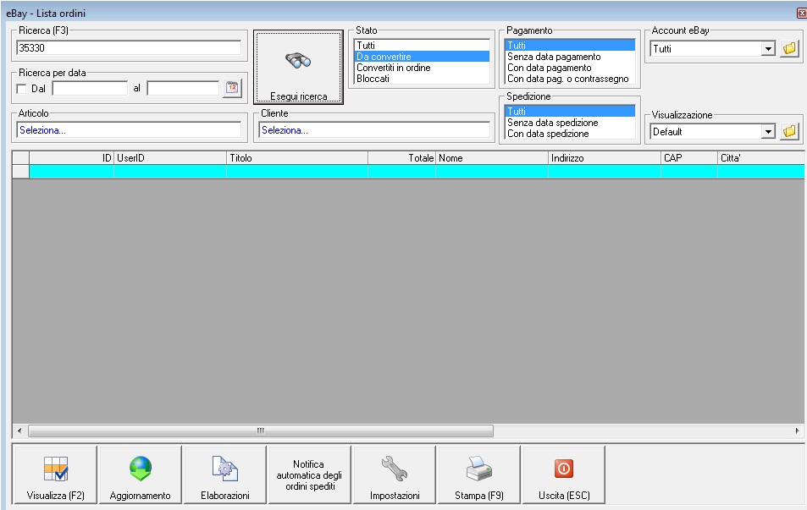This screenshot has height=510, width=807.
Task: Click the CAP column header
Action: coord(689,158)
